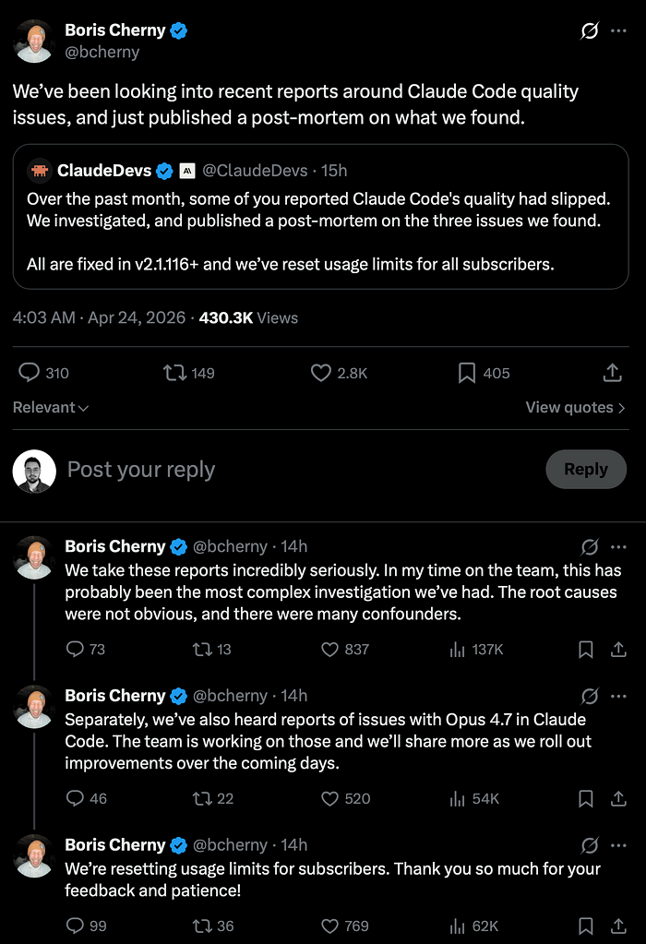Repost the main post showing 149
This screenshot has height=944, width=646.
pyautogui.click(x=189, y=373)
